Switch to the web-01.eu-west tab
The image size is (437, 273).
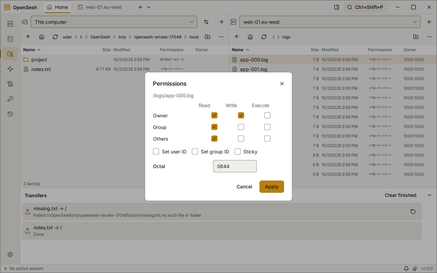[100, 7]
